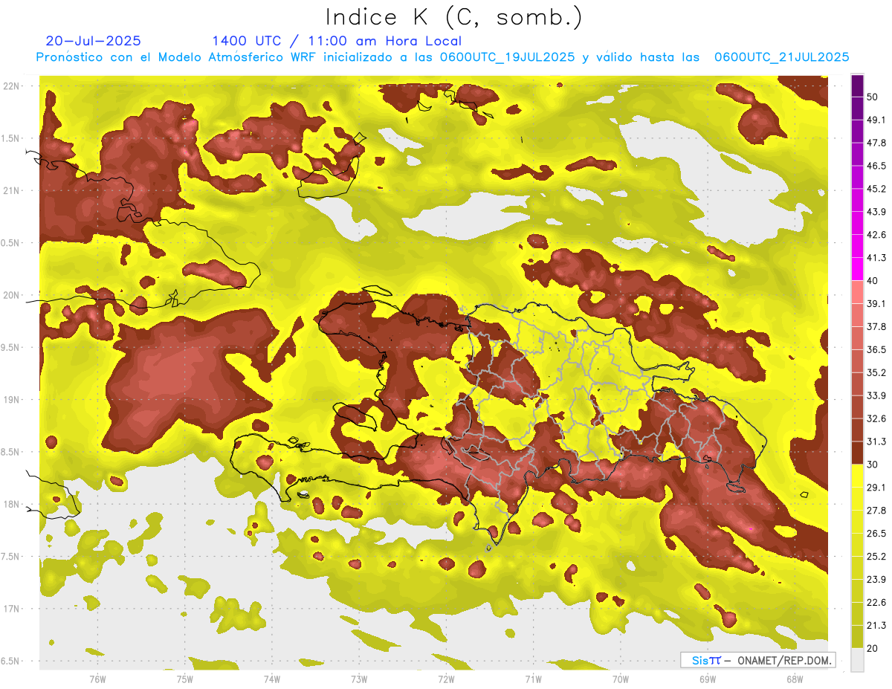Select the '7.5N' latitude label
Viewport: 892px width, 689px height.
tap(11, 557)
